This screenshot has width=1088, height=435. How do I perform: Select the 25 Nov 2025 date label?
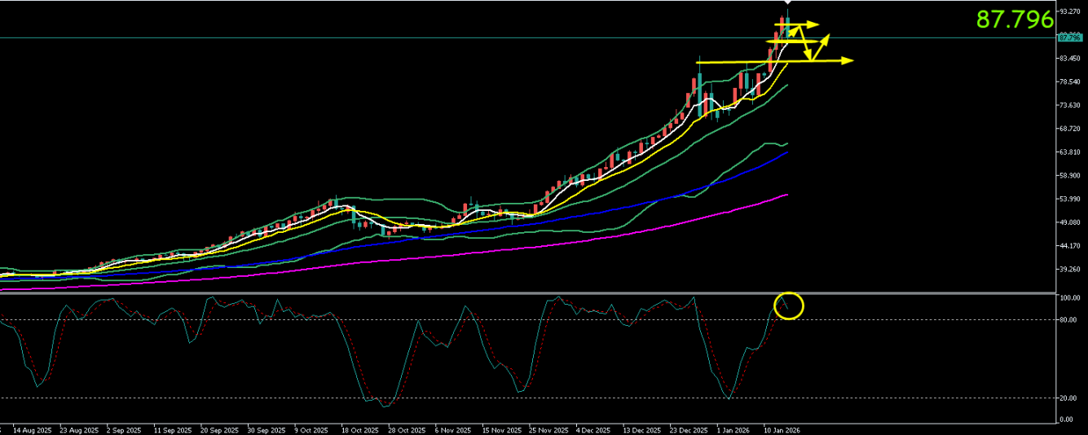[548, 428]
